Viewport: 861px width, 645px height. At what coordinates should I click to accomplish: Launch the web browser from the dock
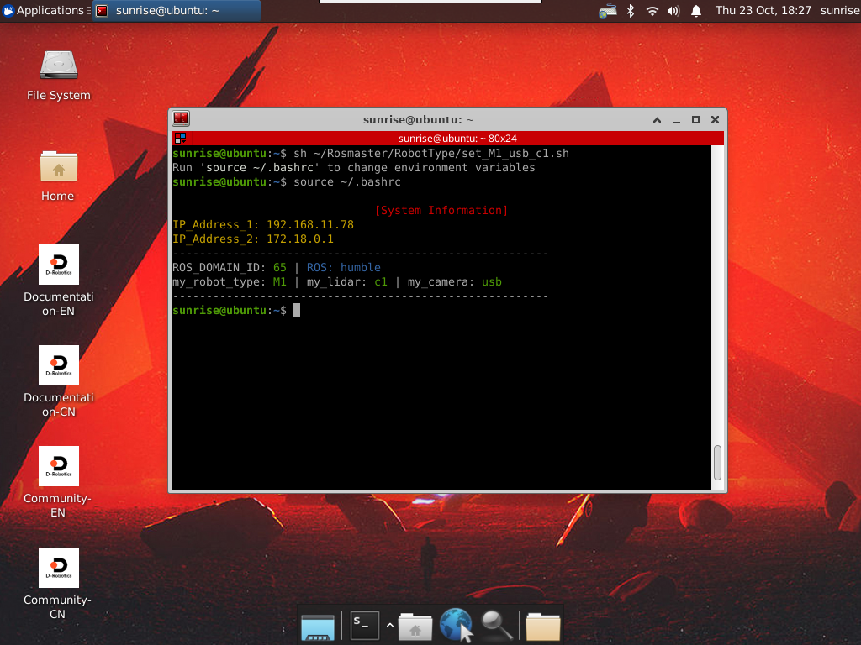456,625
